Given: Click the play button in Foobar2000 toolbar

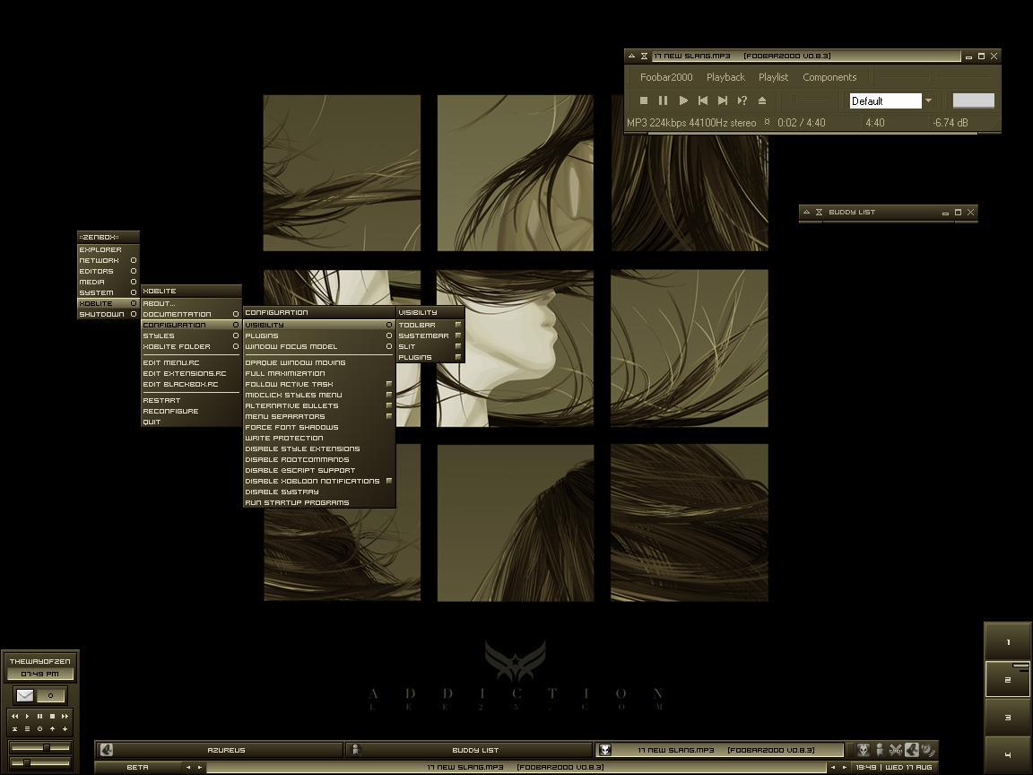Looking at the screenshot, I should click(x=683, y=100).
